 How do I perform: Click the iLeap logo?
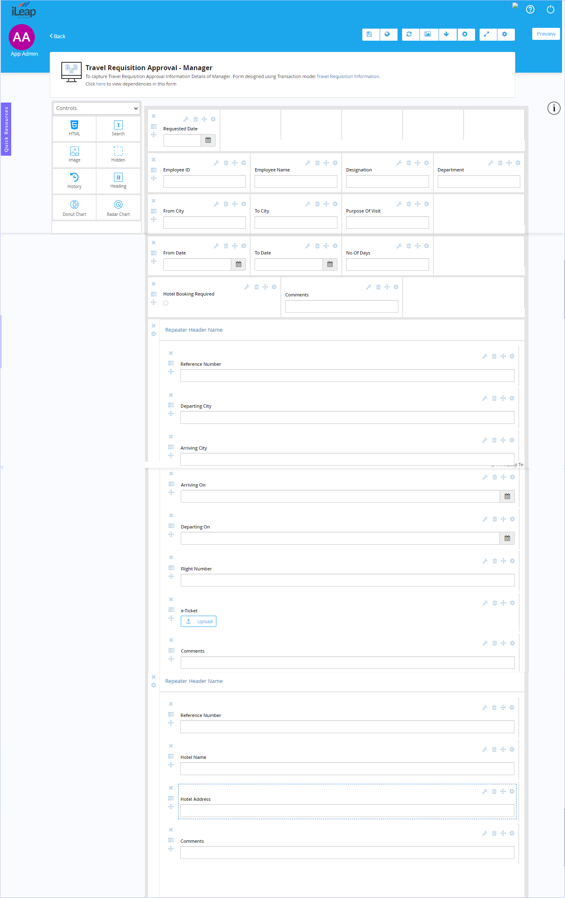pos(24,10)
